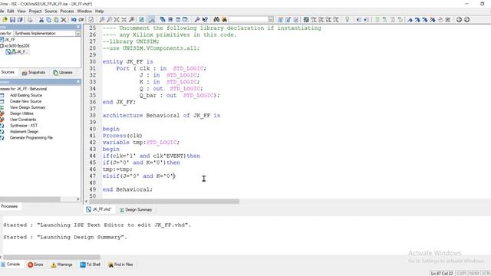
Task: Select Generate Programming File process
Action: (x=31, y=138)
